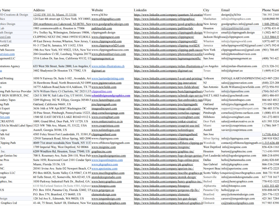Screen dimensions: 279x209
Task: Open the LinkedIn link for digimart-us
Action: pos(163,71)
